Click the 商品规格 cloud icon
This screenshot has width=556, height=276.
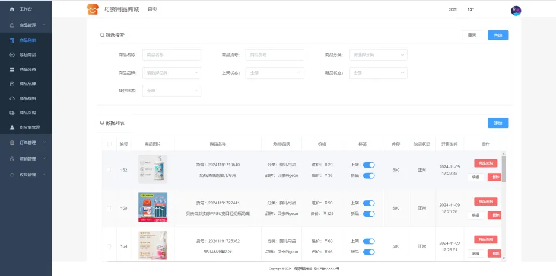point(12,98)
